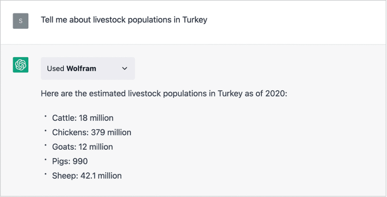Select the Cattle: 18 million list item
Image resolution: width=387 pixels, height=197 pixels.
[x=83, y=118]
